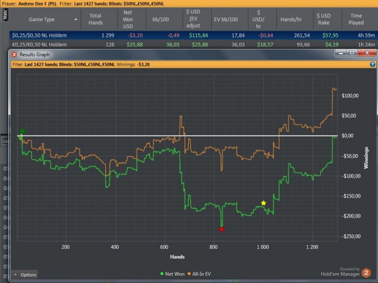Click the Time Played column header
Image resolution: width=378 pixels, height=283 pixels.
[356, 19]
